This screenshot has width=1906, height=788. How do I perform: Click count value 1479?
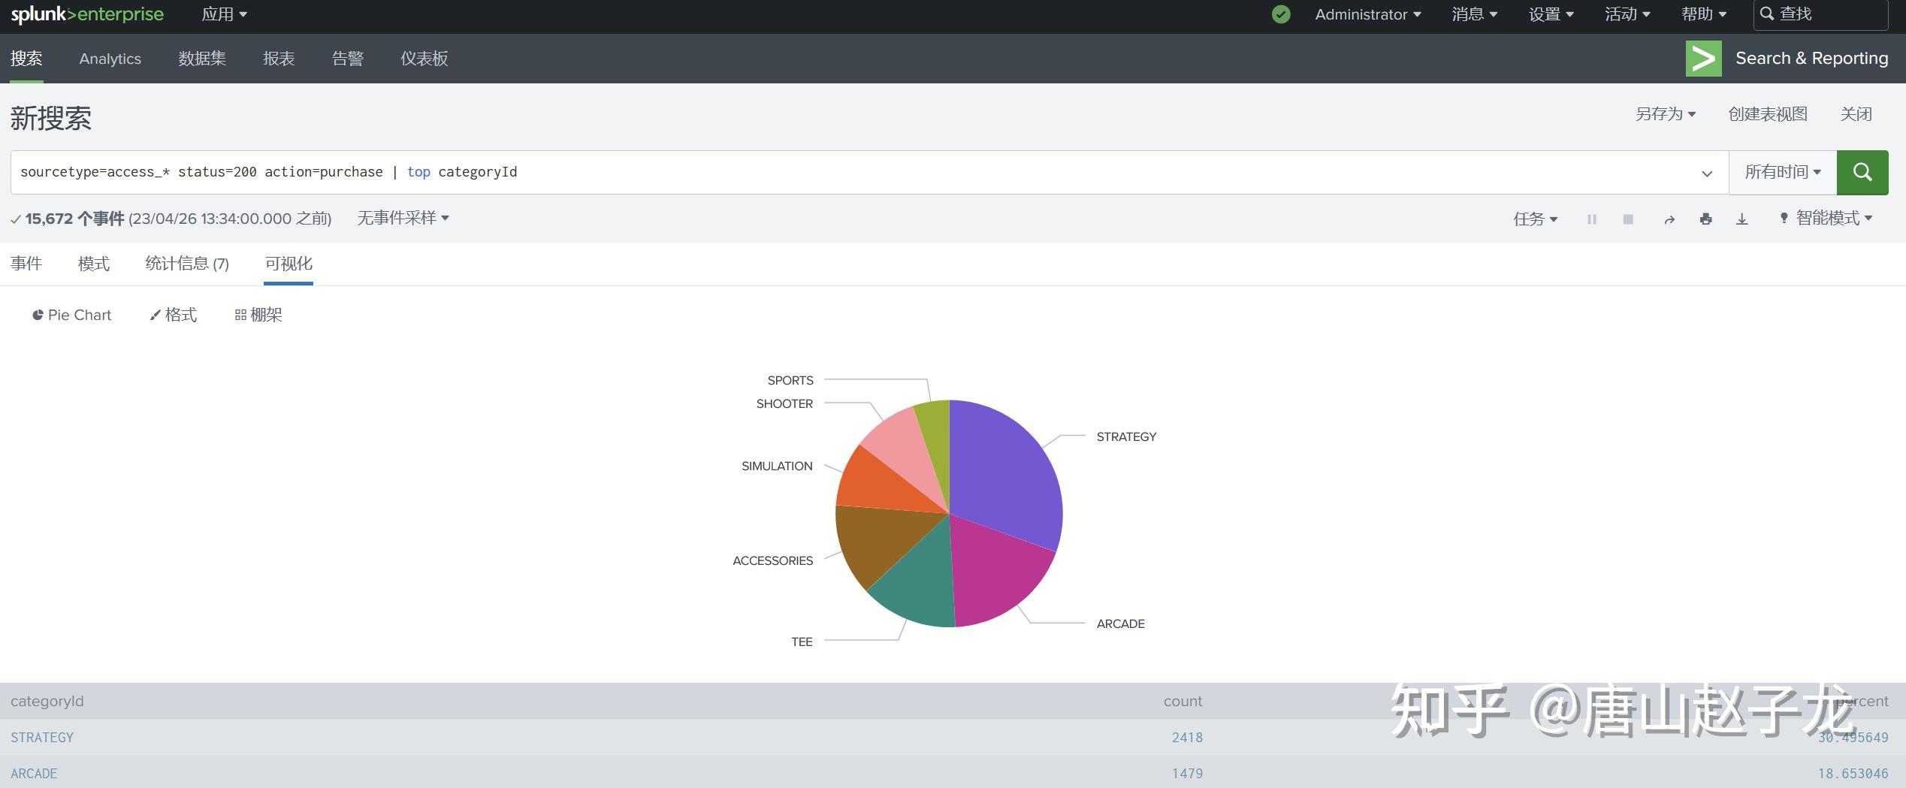(x=1187, y=774)
